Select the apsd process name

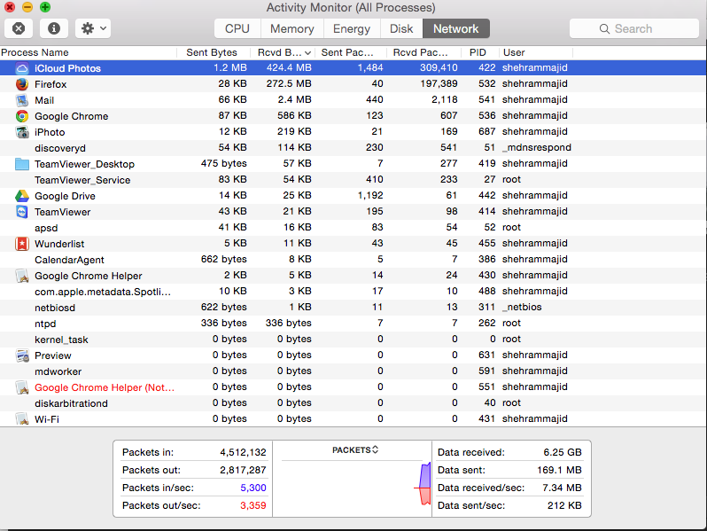point(46,228)
